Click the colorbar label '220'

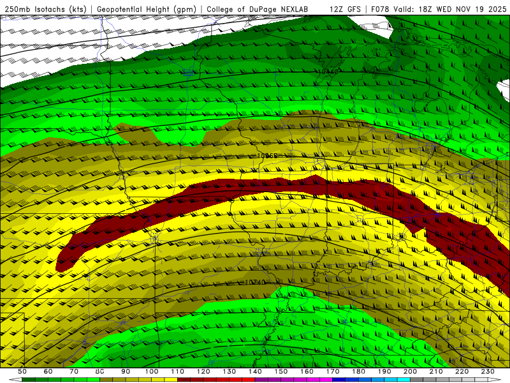pos(462,372)
